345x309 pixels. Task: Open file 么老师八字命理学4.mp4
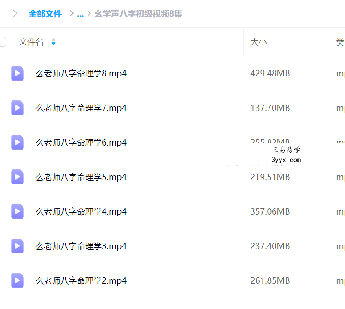[x=81, y=211]
